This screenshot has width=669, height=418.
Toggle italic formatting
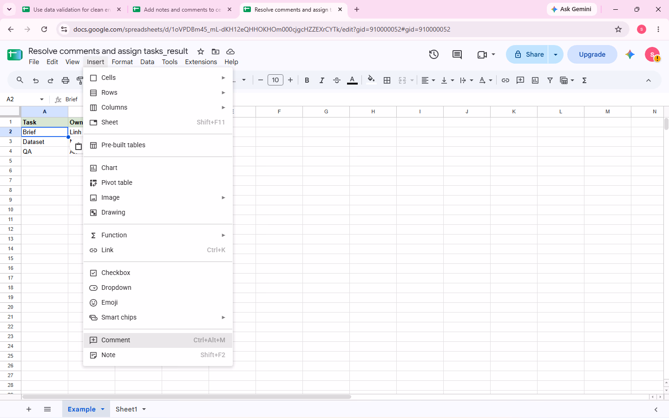coord(322,80)
